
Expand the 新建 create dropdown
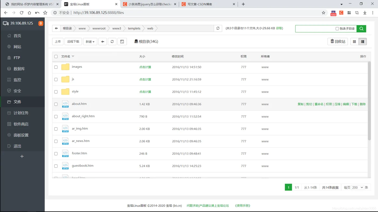click(x=90, y=41)
